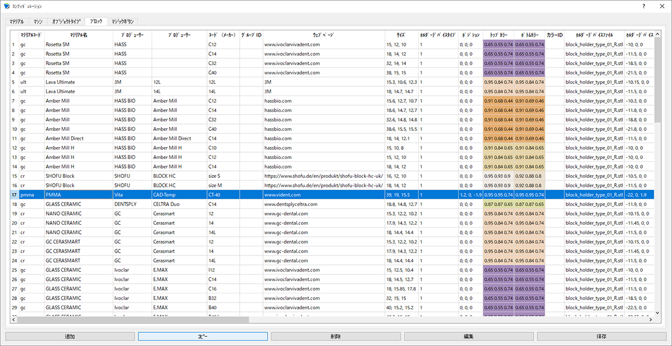The width and height of the screenshot is (672, 346).
Task: Click the 追加 button
Action: (70, 336)
